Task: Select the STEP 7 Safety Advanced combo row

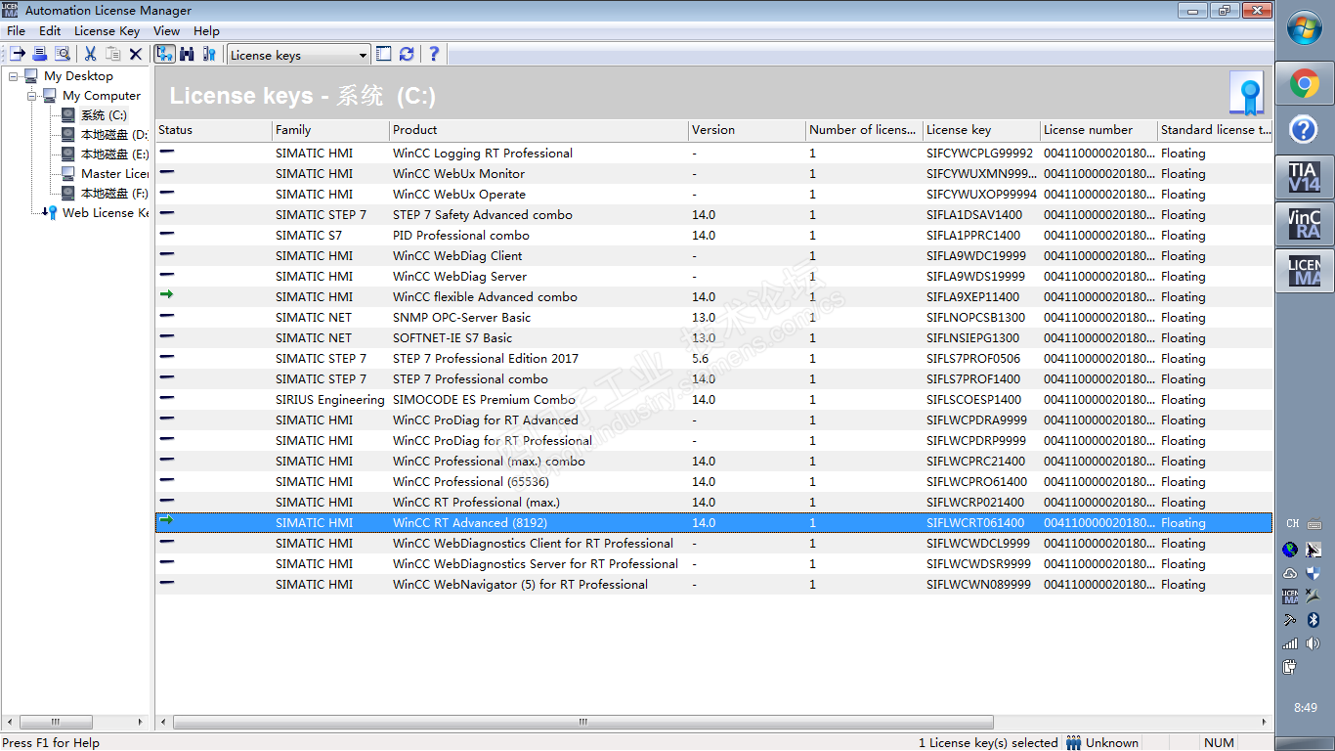Action: [x=713, y=215]
